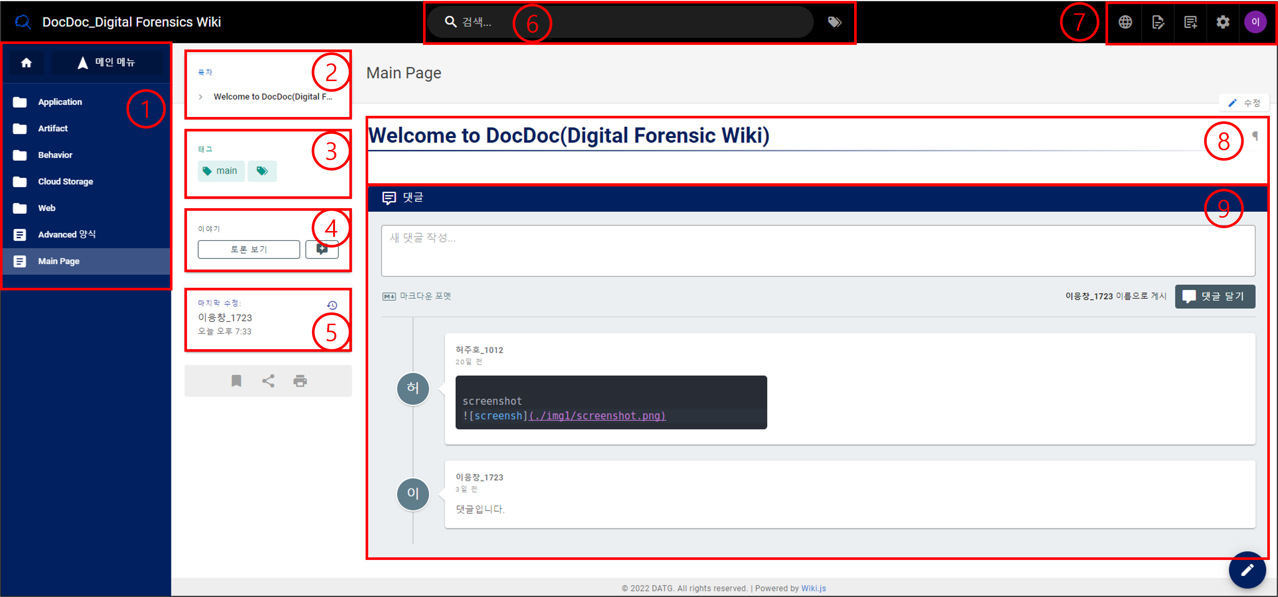Image resolution: width=1278 pixels, height=597 pixels.
Task: Open the settings gear icon
Action: click(1222, 22)
